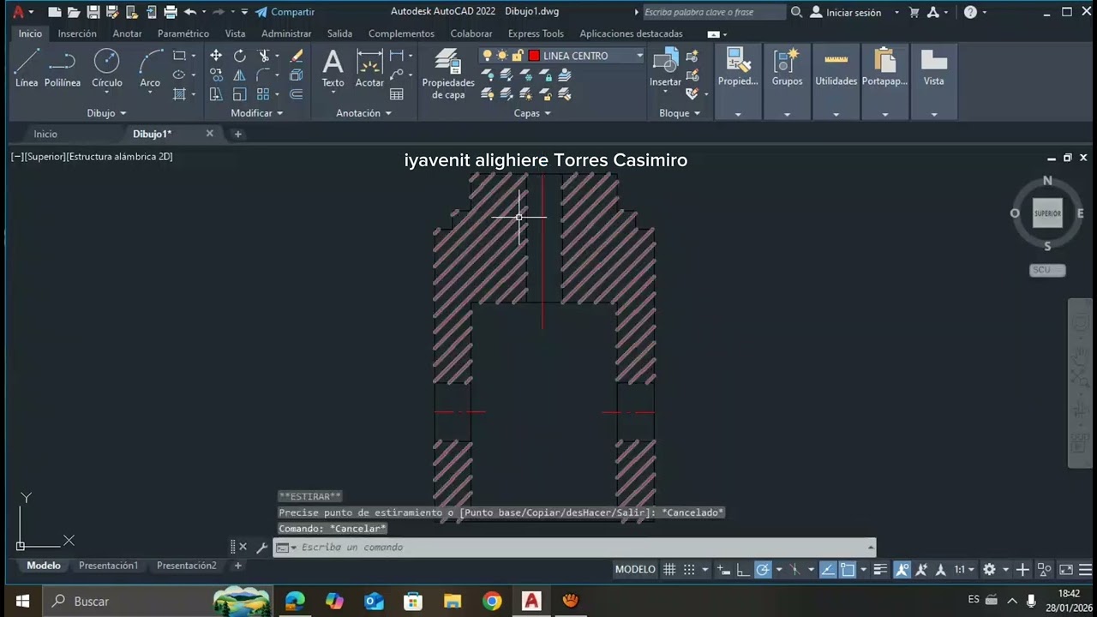Click the MODELO status bar button
The width and height of the screenshot is (1097, 617).
coord(635,570)
